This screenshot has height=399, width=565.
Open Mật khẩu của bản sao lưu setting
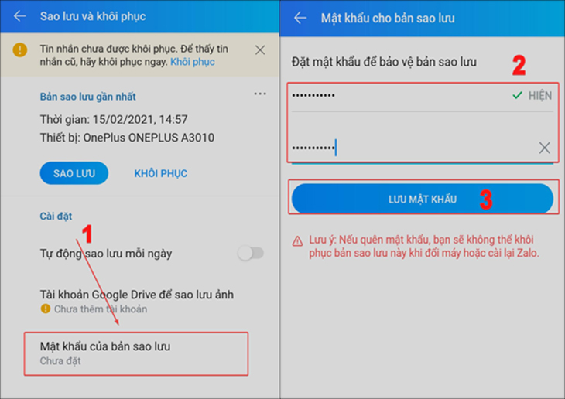[x=136, y=353]
